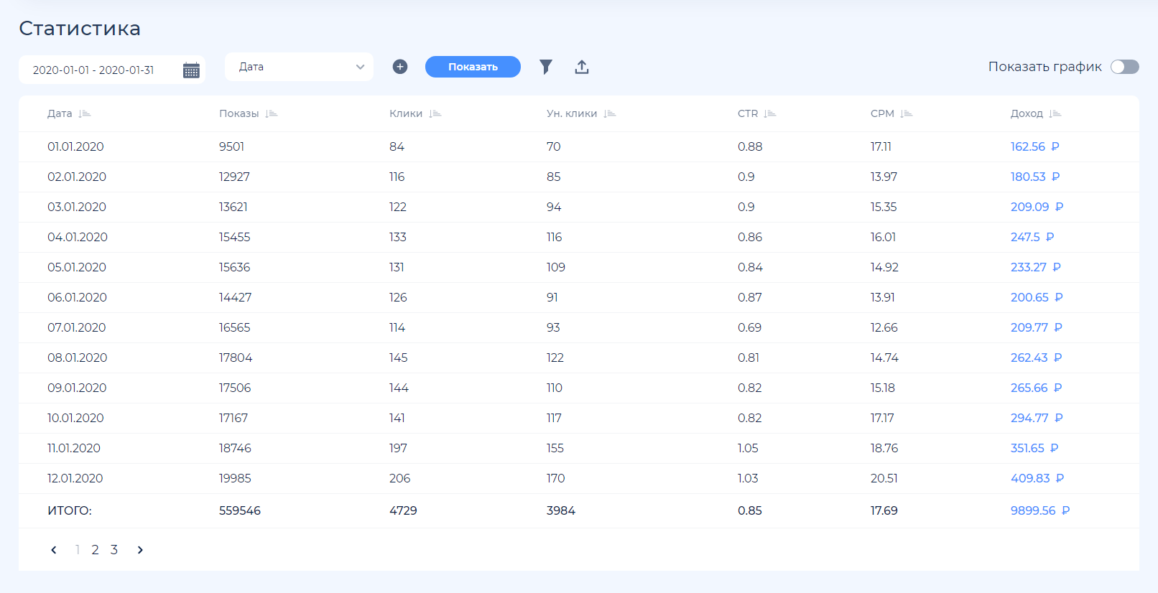Open the Дата grouping dropdown

point(299,67)
